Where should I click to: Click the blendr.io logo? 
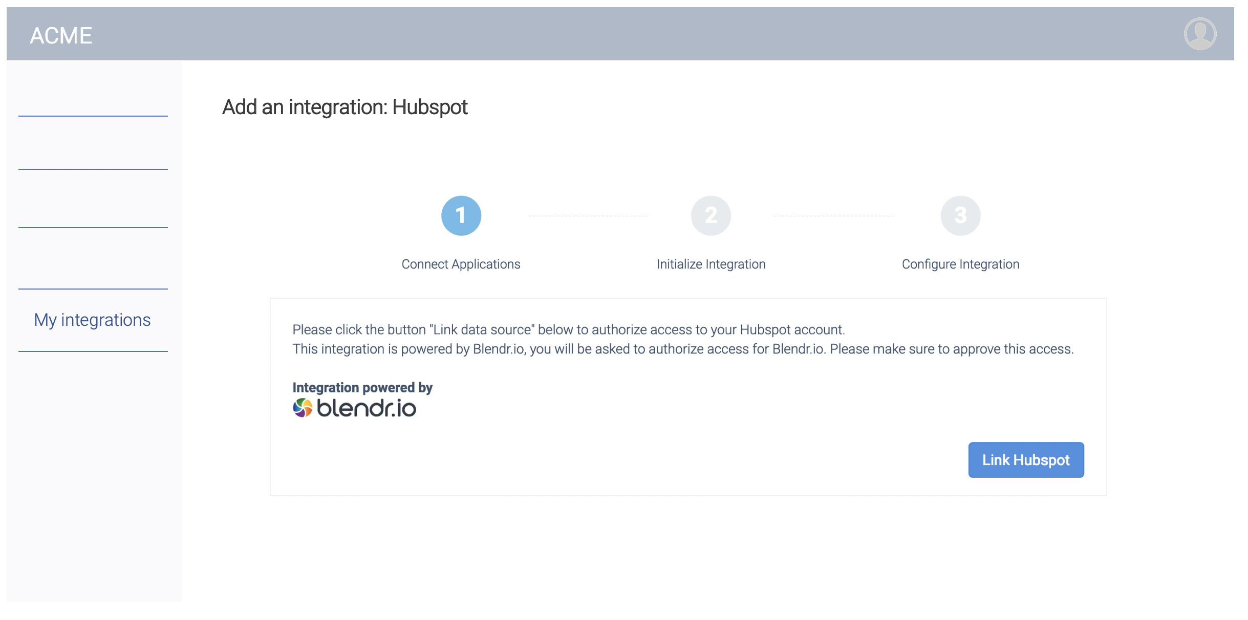click(354, 408)
